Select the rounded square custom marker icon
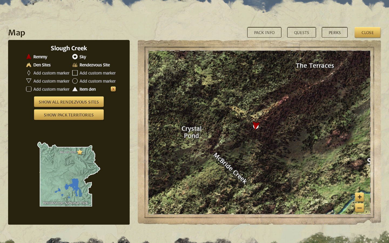The image size is (389, 243). pos(29,89)
